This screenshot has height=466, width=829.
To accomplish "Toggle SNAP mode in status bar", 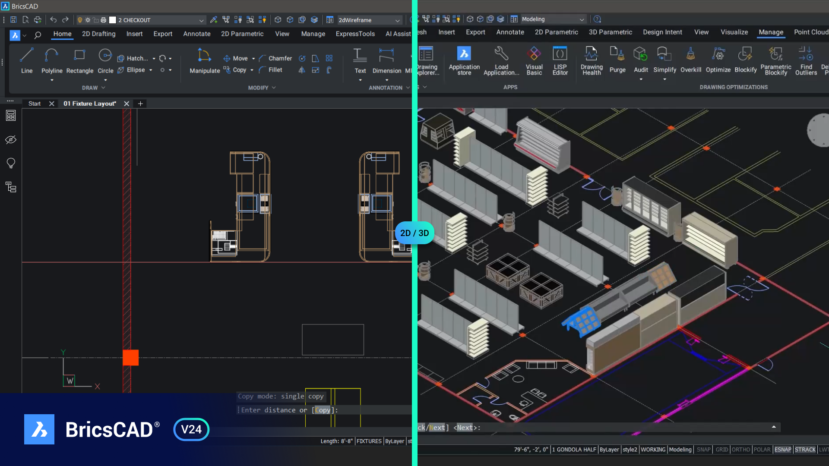I will pyautogui.click(x=704, y=450).
